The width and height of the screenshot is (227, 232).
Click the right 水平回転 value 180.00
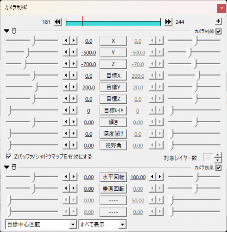pyautogui.click(x=138, y=177)
